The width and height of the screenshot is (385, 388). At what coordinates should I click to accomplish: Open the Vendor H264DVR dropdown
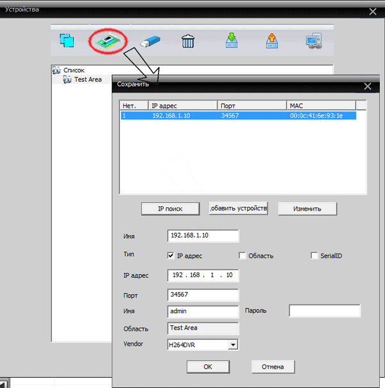(x=233, y=344)
